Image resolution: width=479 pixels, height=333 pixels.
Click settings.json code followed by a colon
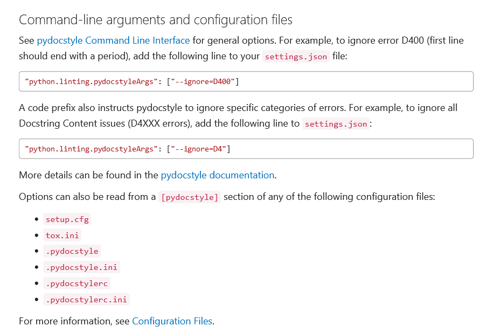(x=336, y=124)
